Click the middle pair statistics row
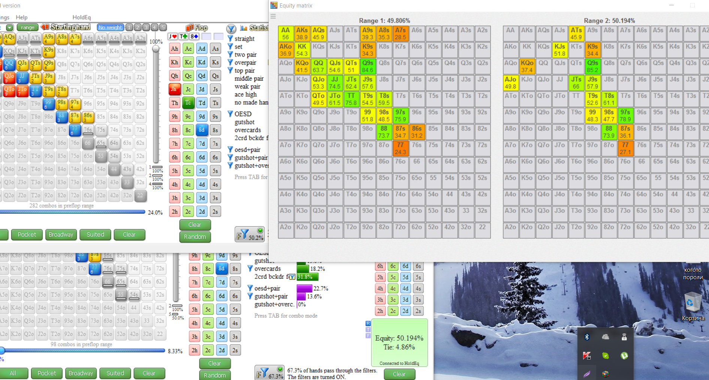 249,78
